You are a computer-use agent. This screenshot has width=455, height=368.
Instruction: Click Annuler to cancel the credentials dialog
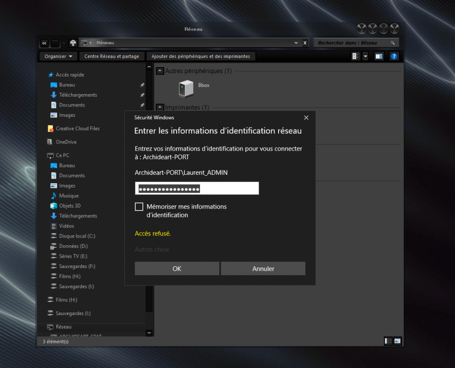pyautogui.click(x=263, y=268)
